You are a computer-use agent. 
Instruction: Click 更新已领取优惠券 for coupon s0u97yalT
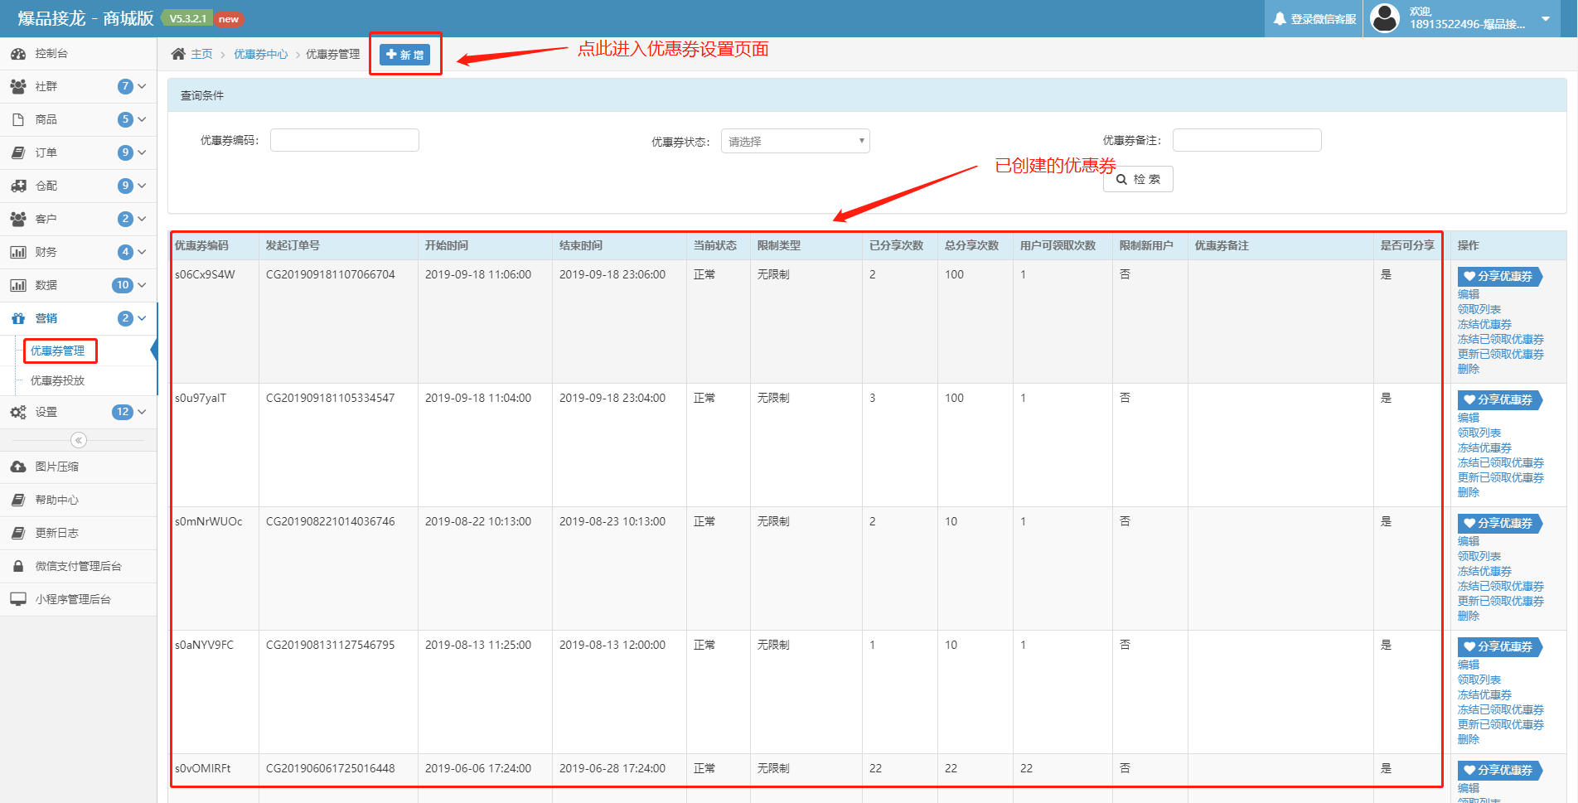[1500, 477]
